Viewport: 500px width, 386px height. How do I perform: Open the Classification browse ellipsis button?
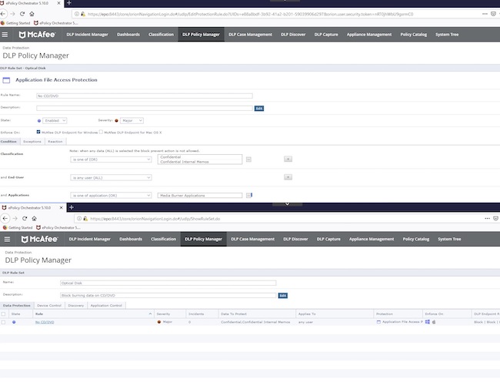coord(248,158)
